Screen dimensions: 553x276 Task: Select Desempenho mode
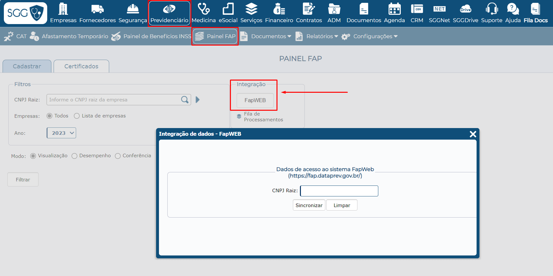coord(75,156)
